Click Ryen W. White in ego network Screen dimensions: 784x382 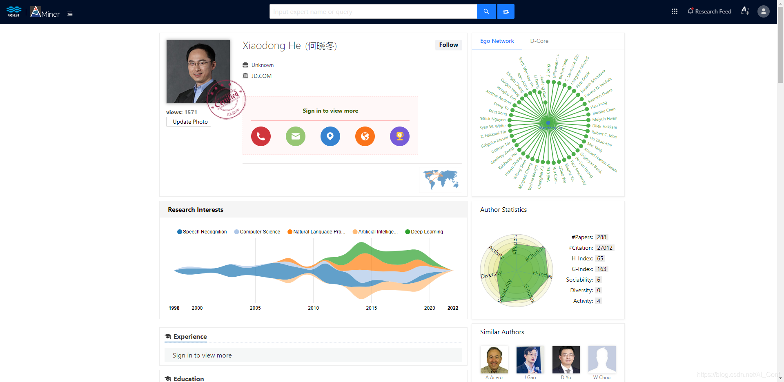click(x=492, y=127)
